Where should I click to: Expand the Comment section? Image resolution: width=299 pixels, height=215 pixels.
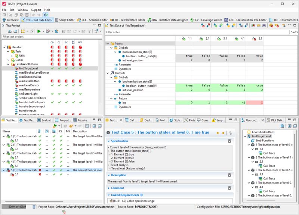coord(109,188)
